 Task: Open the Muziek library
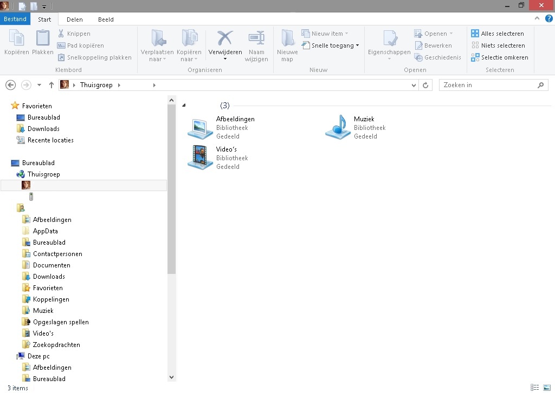coord(356,127)
